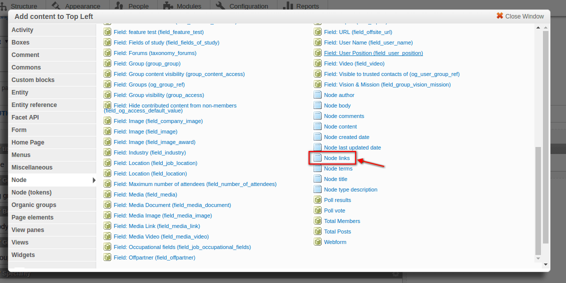Open the View panes category
Image resolution: width=566 pixels, height=283 pixels.
(x=52, y=229)
